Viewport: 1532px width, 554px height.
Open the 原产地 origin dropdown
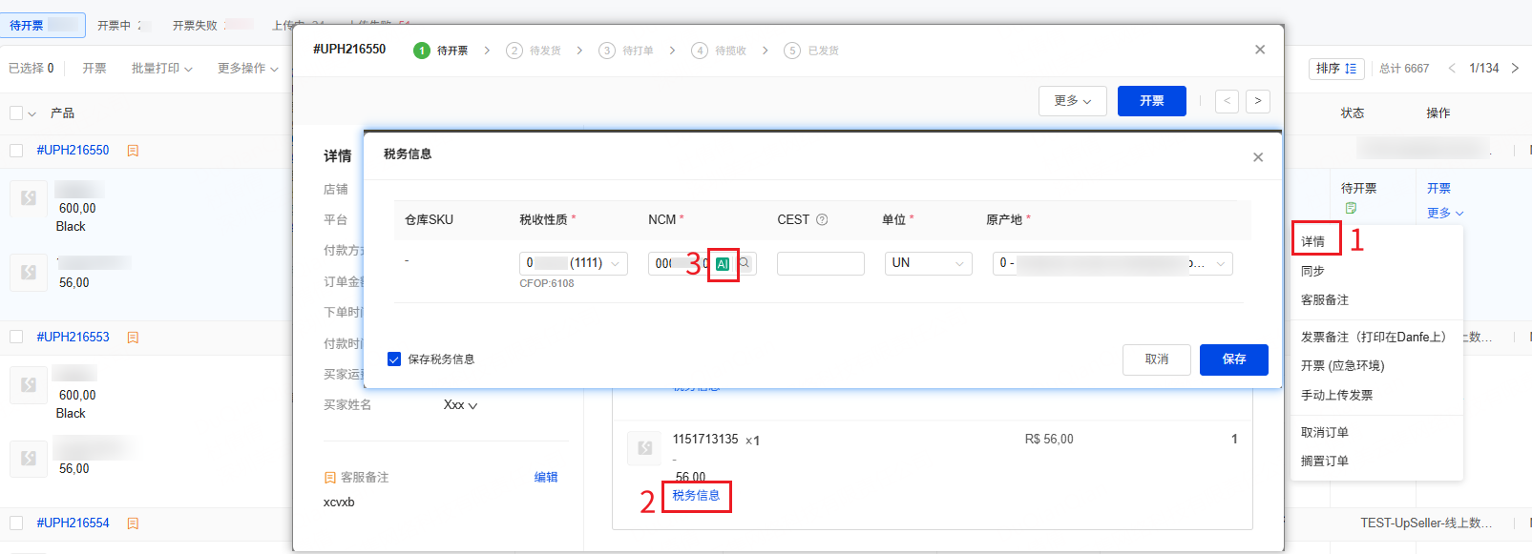1112,263
